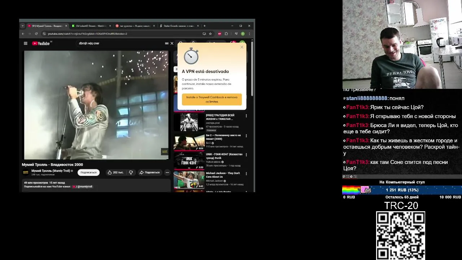Image resolution: width=462 pixels, height=260 pixels.
Task: Open the YouTube hamburger guide menu
Action: [25, 43]
